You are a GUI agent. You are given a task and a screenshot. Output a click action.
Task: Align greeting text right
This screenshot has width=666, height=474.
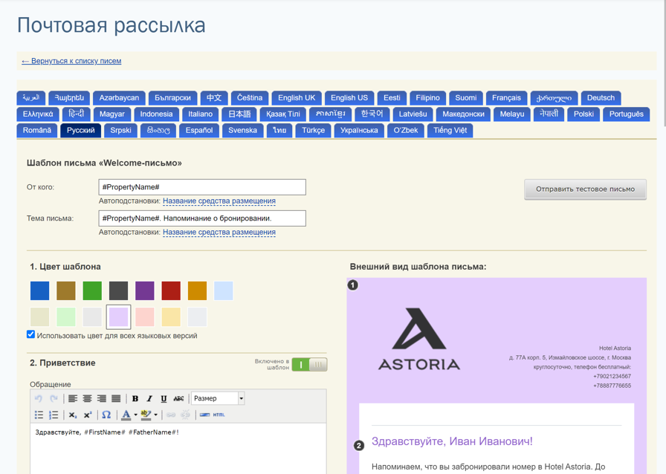(102, 398)
